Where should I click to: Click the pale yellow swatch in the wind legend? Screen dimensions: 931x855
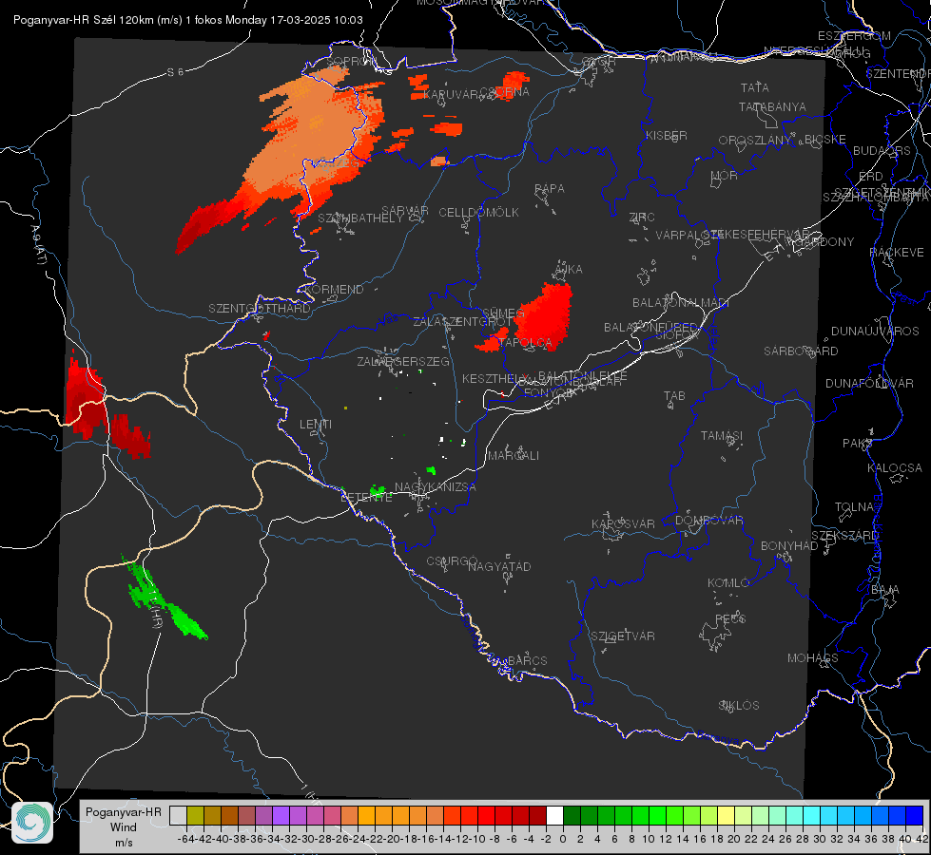pos(725,815)
